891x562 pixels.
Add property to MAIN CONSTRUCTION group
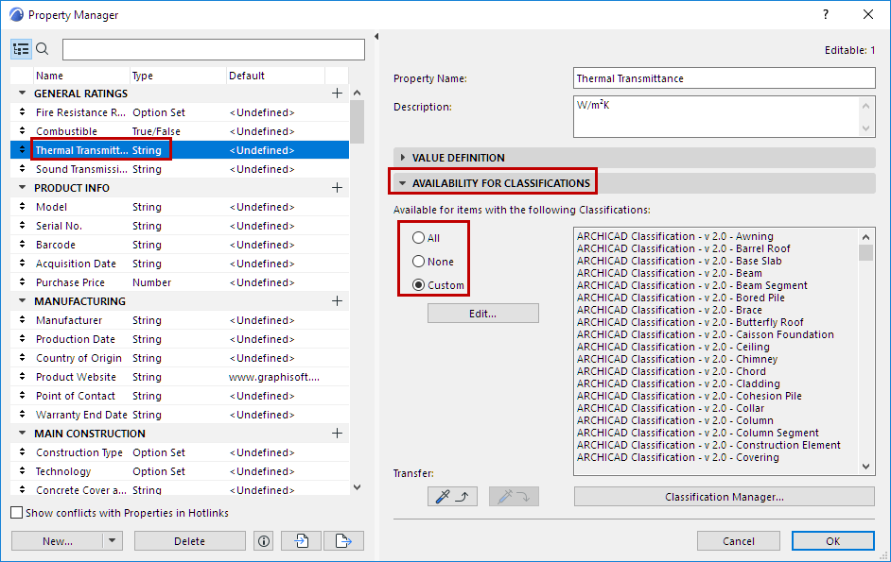point(337,434)
